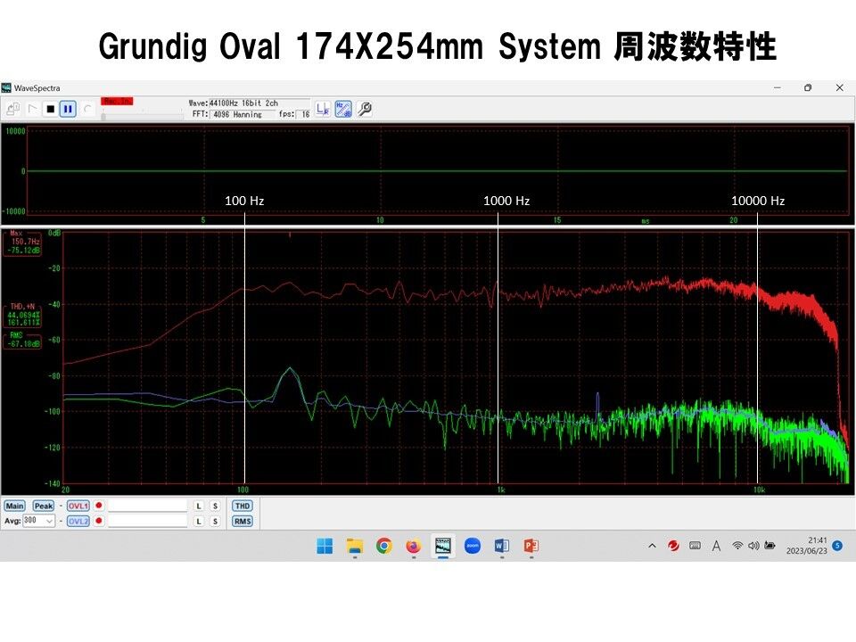Click the stop button in WaveSpectra toolbar
Screen dimensions: 856x642
pos(50,109)
